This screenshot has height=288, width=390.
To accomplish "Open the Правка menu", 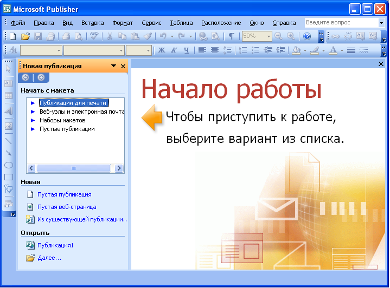I will pyautogui.click(x=44, y=23).
